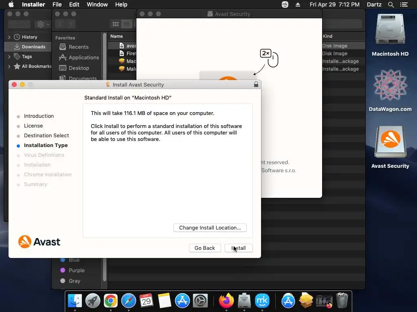The width and height of the screenshot is (417, 312).
Task: Switch Finder to list view
Action: pyautogui.click(x=127, y=24)
